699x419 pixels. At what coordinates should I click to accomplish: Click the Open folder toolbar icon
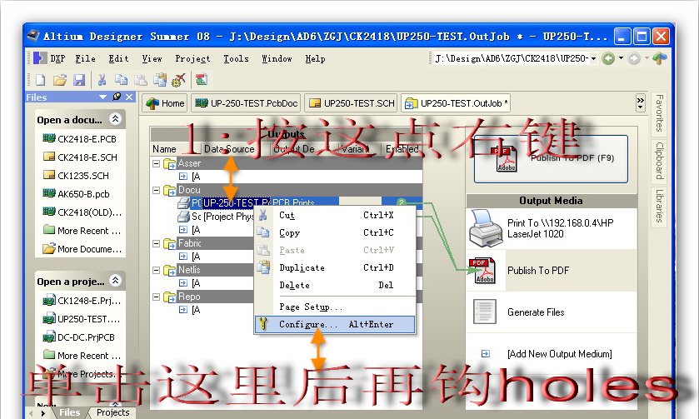(x=60, y=80)
